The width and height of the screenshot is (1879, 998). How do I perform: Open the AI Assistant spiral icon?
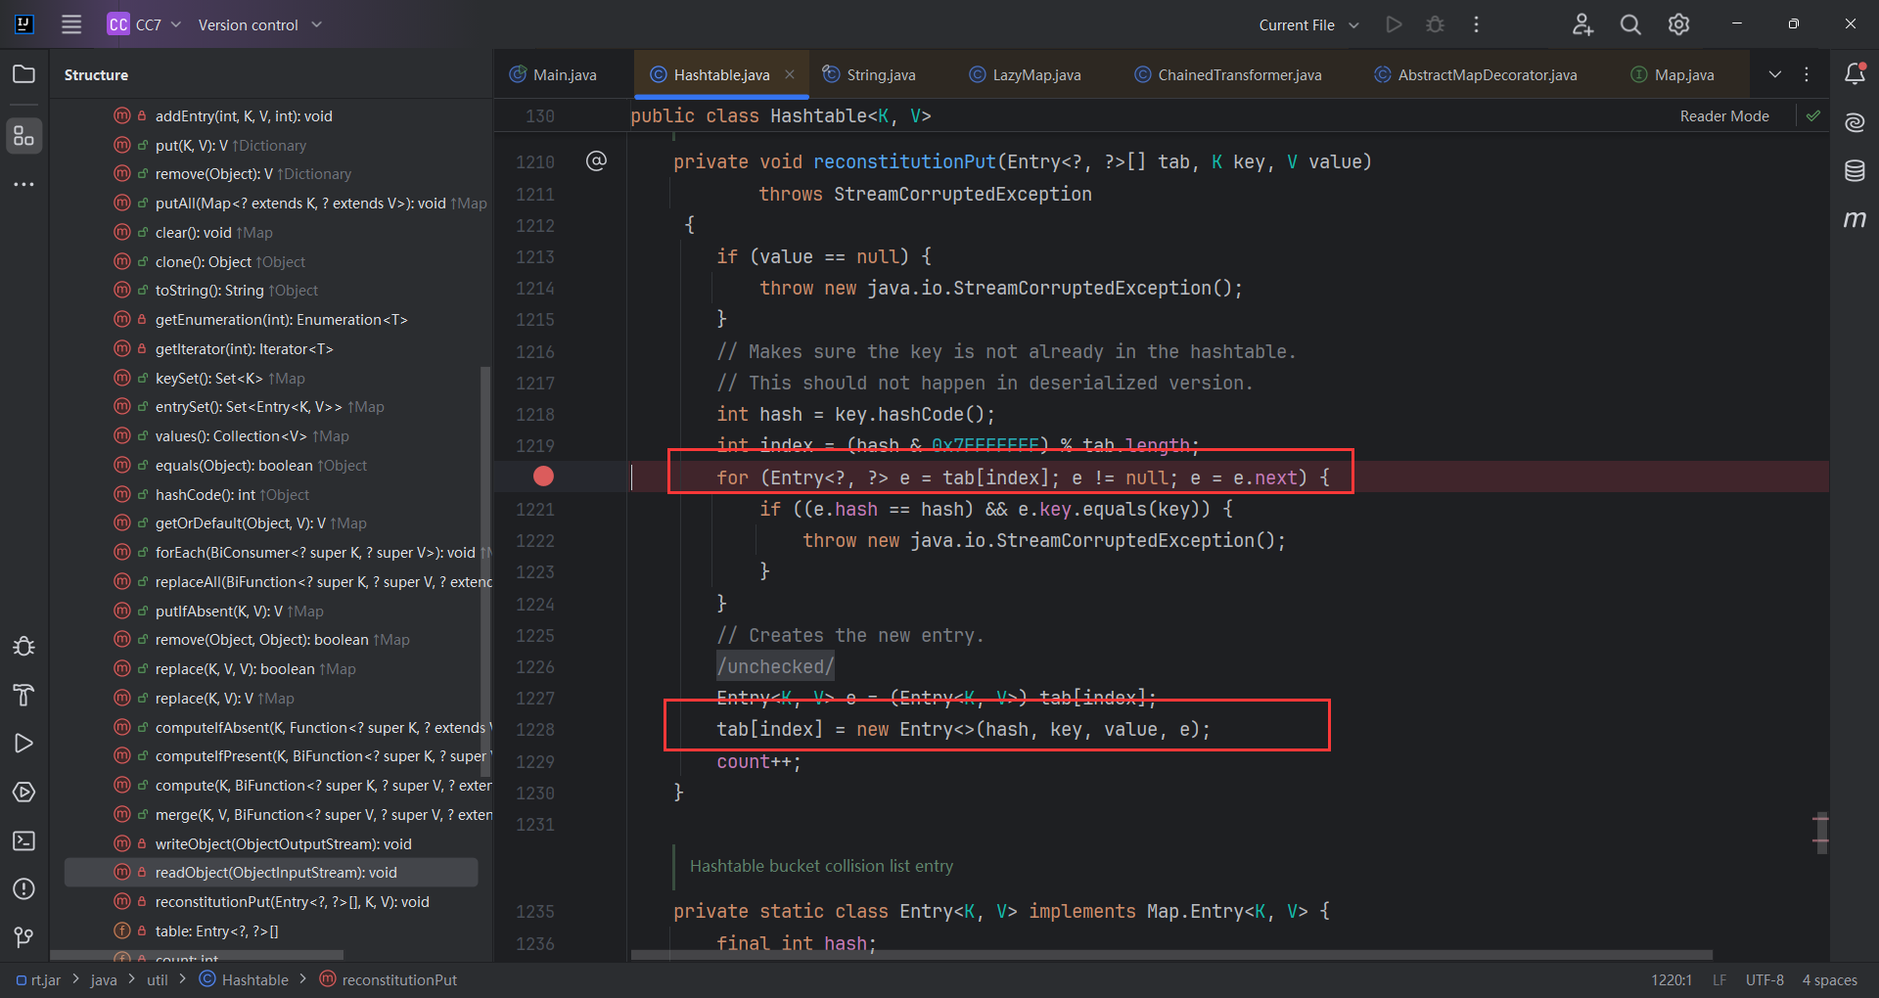(x=1855, y=122)
